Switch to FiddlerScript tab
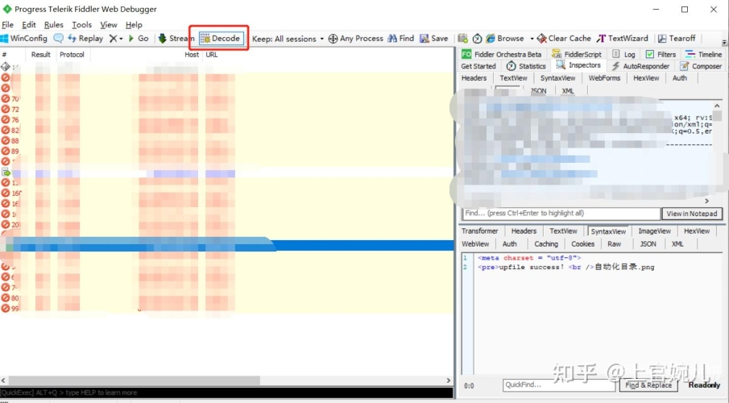 (x=577, y=54)
